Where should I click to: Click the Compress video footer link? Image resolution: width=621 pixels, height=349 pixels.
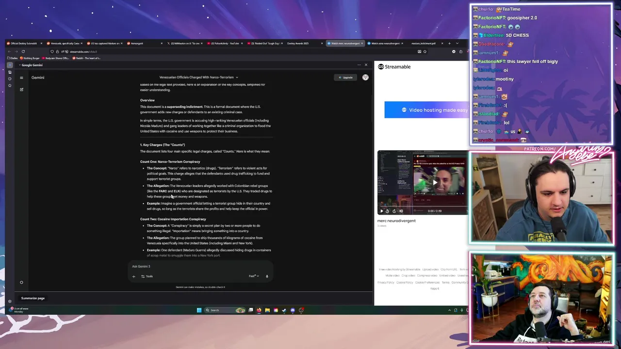(x=427, y=276)
